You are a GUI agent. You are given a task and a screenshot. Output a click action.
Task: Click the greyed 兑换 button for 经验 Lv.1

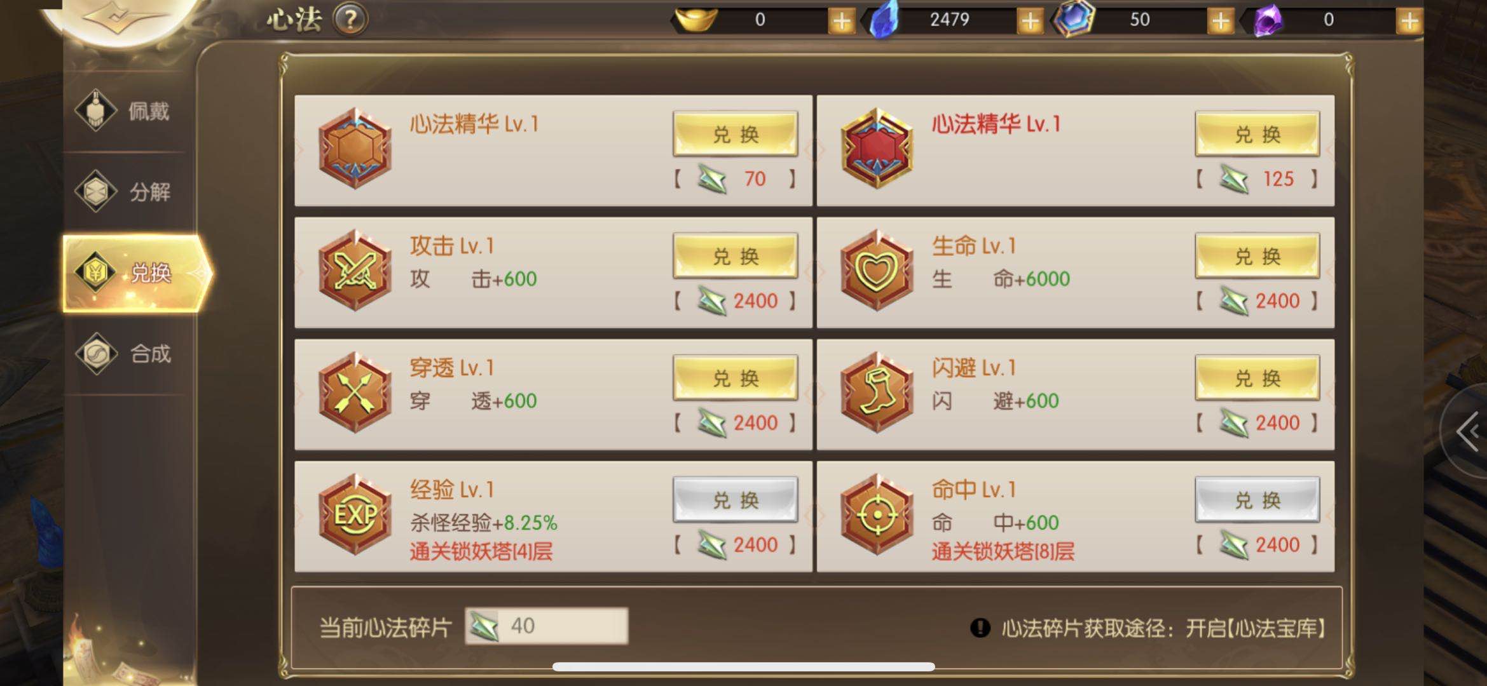(736, 500)
